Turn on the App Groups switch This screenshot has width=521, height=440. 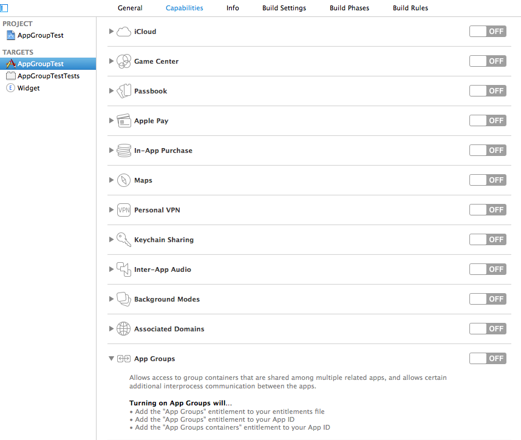(x=488, y=358)
